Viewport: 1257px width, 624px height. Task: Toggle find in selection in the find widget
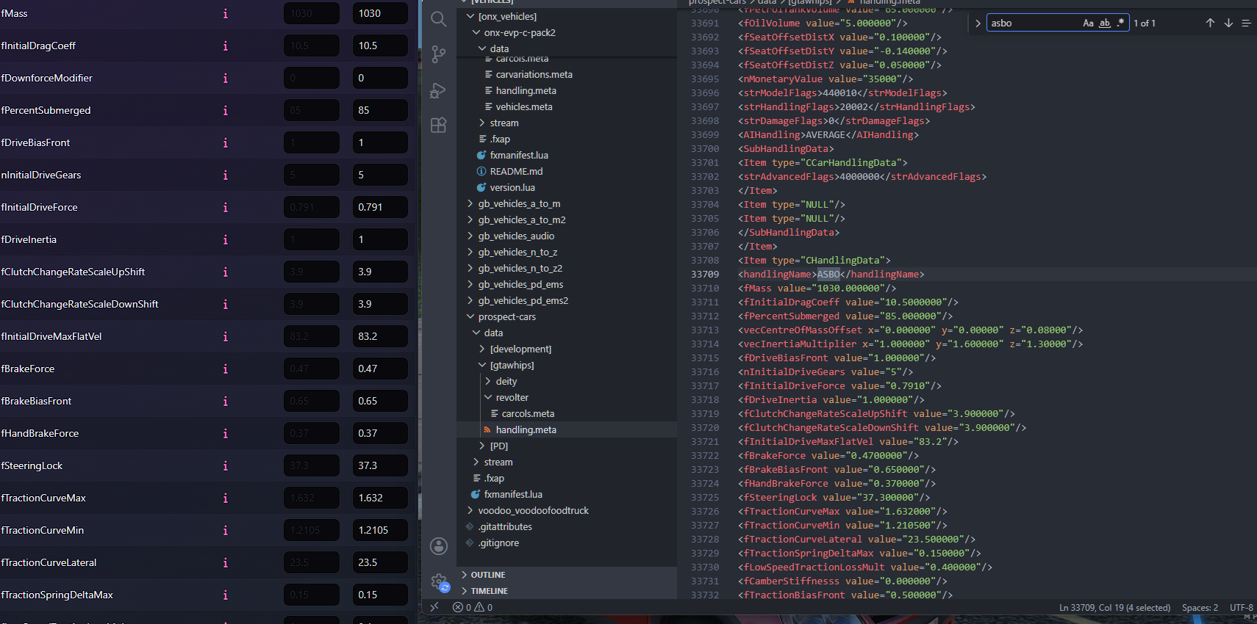pos(1246,23)
